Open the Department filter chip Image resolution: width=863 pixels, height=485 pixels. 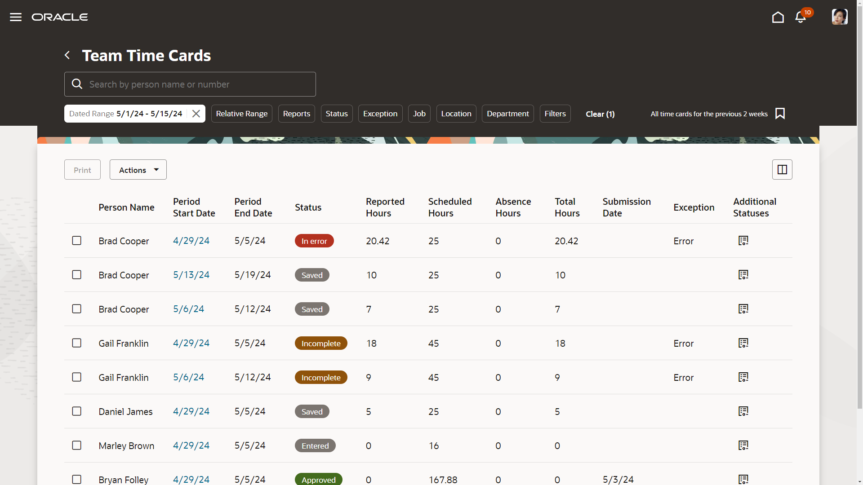pyautogui.click(x=507, y=114)
